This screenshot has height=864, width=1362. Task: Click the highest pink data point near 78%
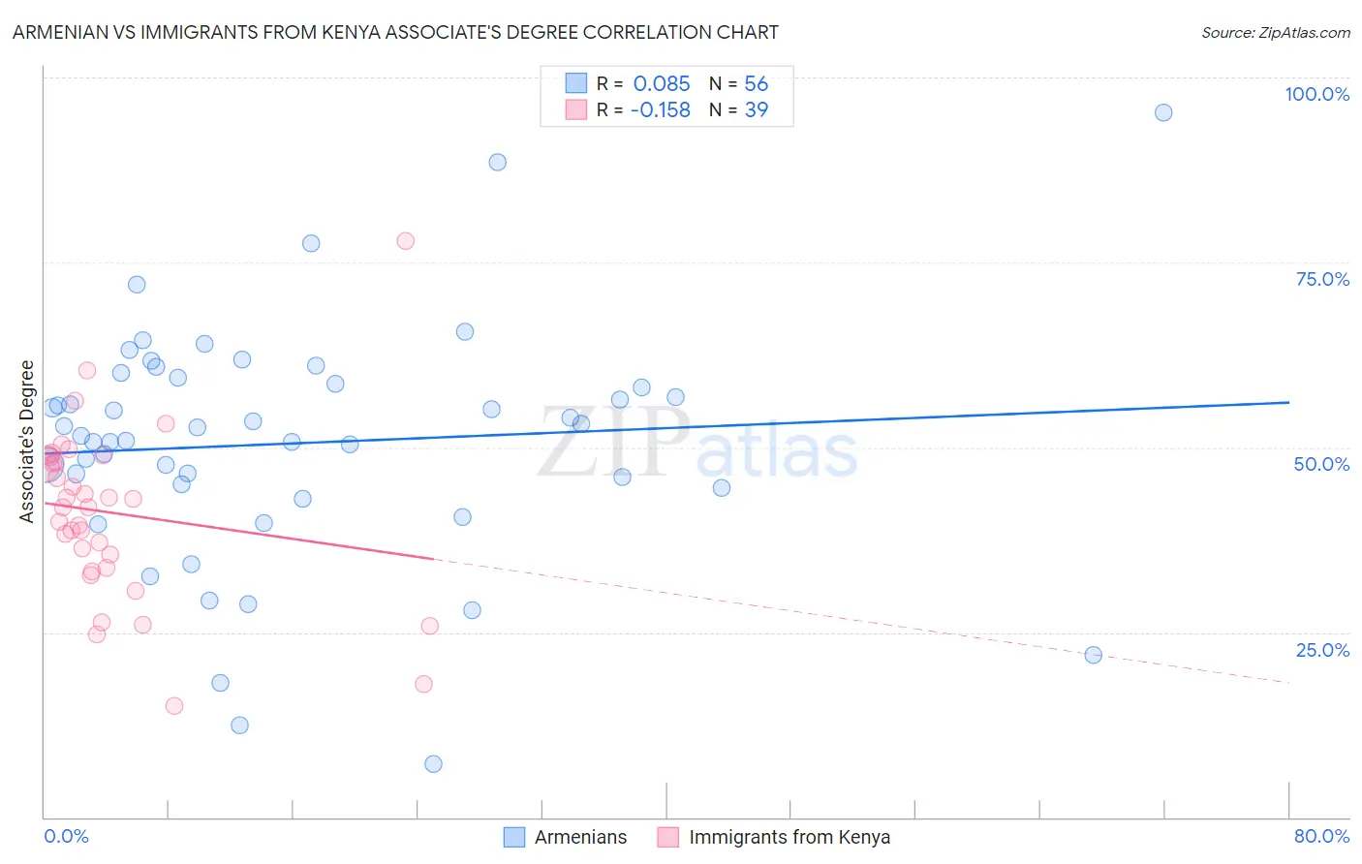pos(406,241)
